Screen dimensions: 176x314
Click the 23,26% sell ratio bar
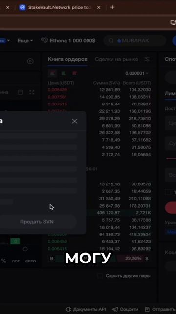pyautogui.click(x=131, y=259)
